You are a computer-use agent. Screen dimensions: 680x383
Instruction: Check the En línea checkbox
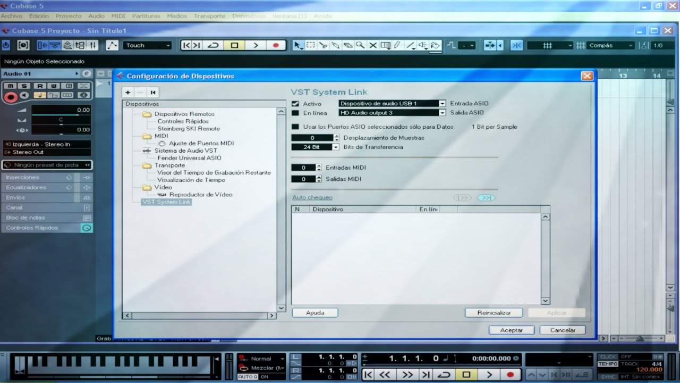[x=295, y=113]
